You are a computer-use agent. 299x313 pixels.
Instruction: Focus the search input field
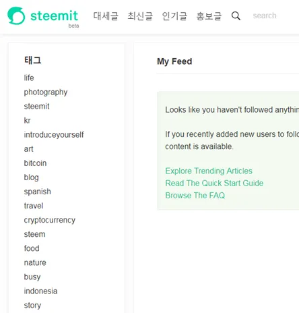(275, 16)
